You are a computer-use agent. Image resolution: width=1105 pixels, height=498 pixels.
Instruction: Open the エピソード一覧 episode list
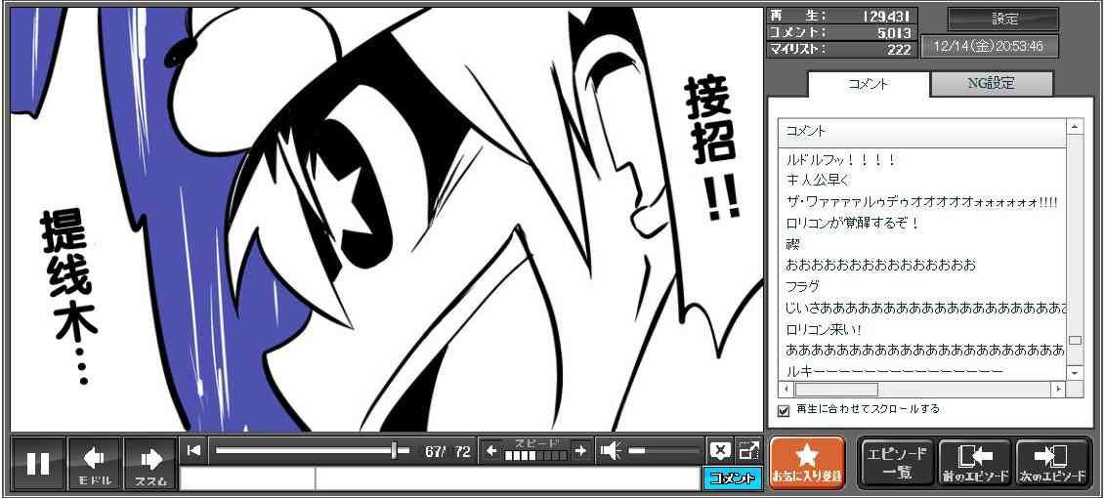tap(897, 463)
